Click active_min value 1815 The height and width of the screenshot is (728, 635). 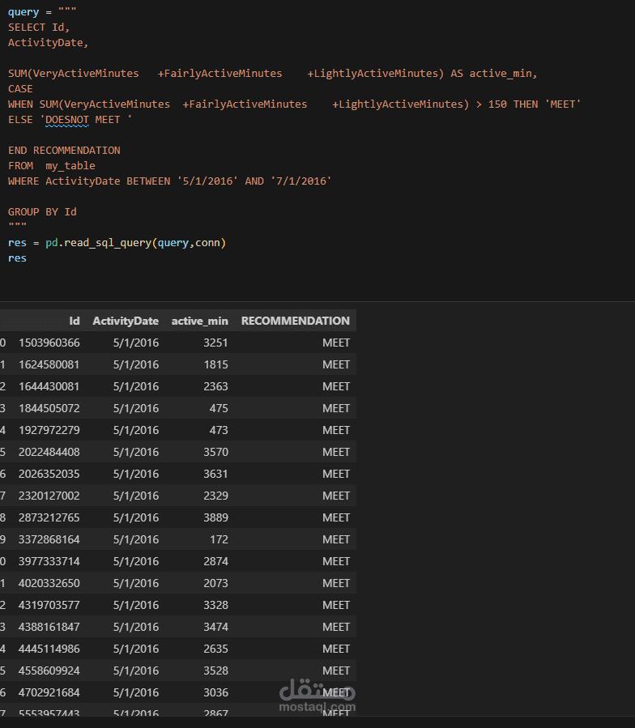[215, 364]
